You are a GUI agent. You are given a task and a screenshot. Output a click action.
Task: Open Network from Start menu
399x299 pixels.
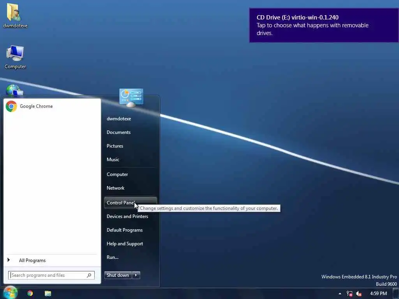pos(115,188)
